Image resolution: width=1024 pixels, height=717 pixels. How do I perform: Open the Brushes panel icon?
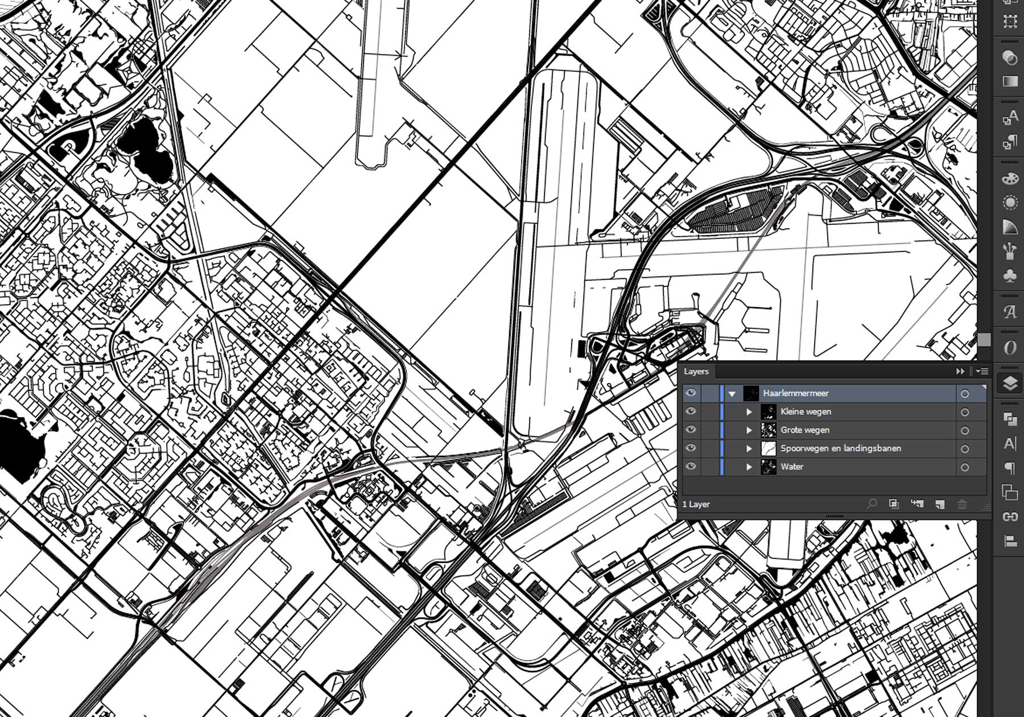pos(1010,251)
